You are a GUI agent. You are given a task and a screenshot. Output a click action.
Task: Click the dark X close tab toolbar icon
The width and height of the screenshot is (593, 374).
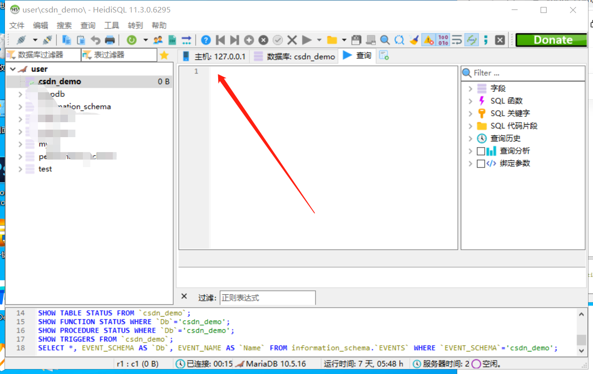click(500, 40)
